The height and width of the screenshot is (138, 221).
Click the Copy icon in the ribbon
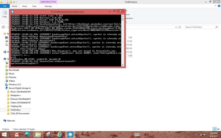[4, 12]
